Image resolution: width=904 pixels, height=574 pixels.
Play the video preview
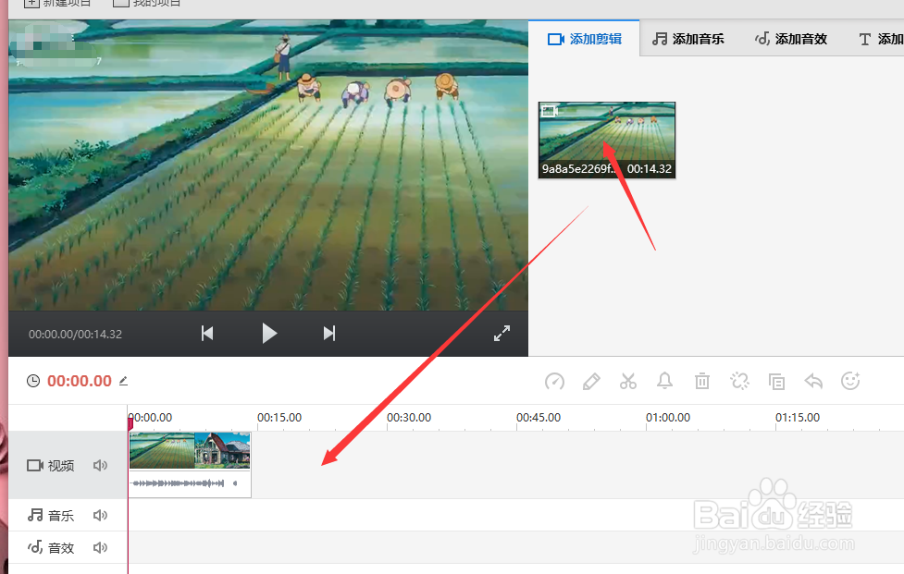click(x=269, y=334)
